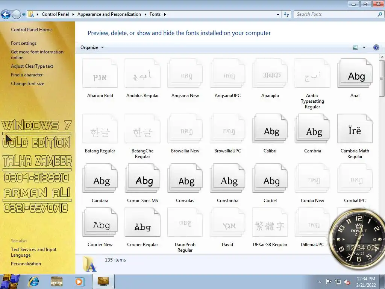This screenshot has width=385, height=289.
Task: Open Adjust ClearType text link
Action: pos(32,66)
